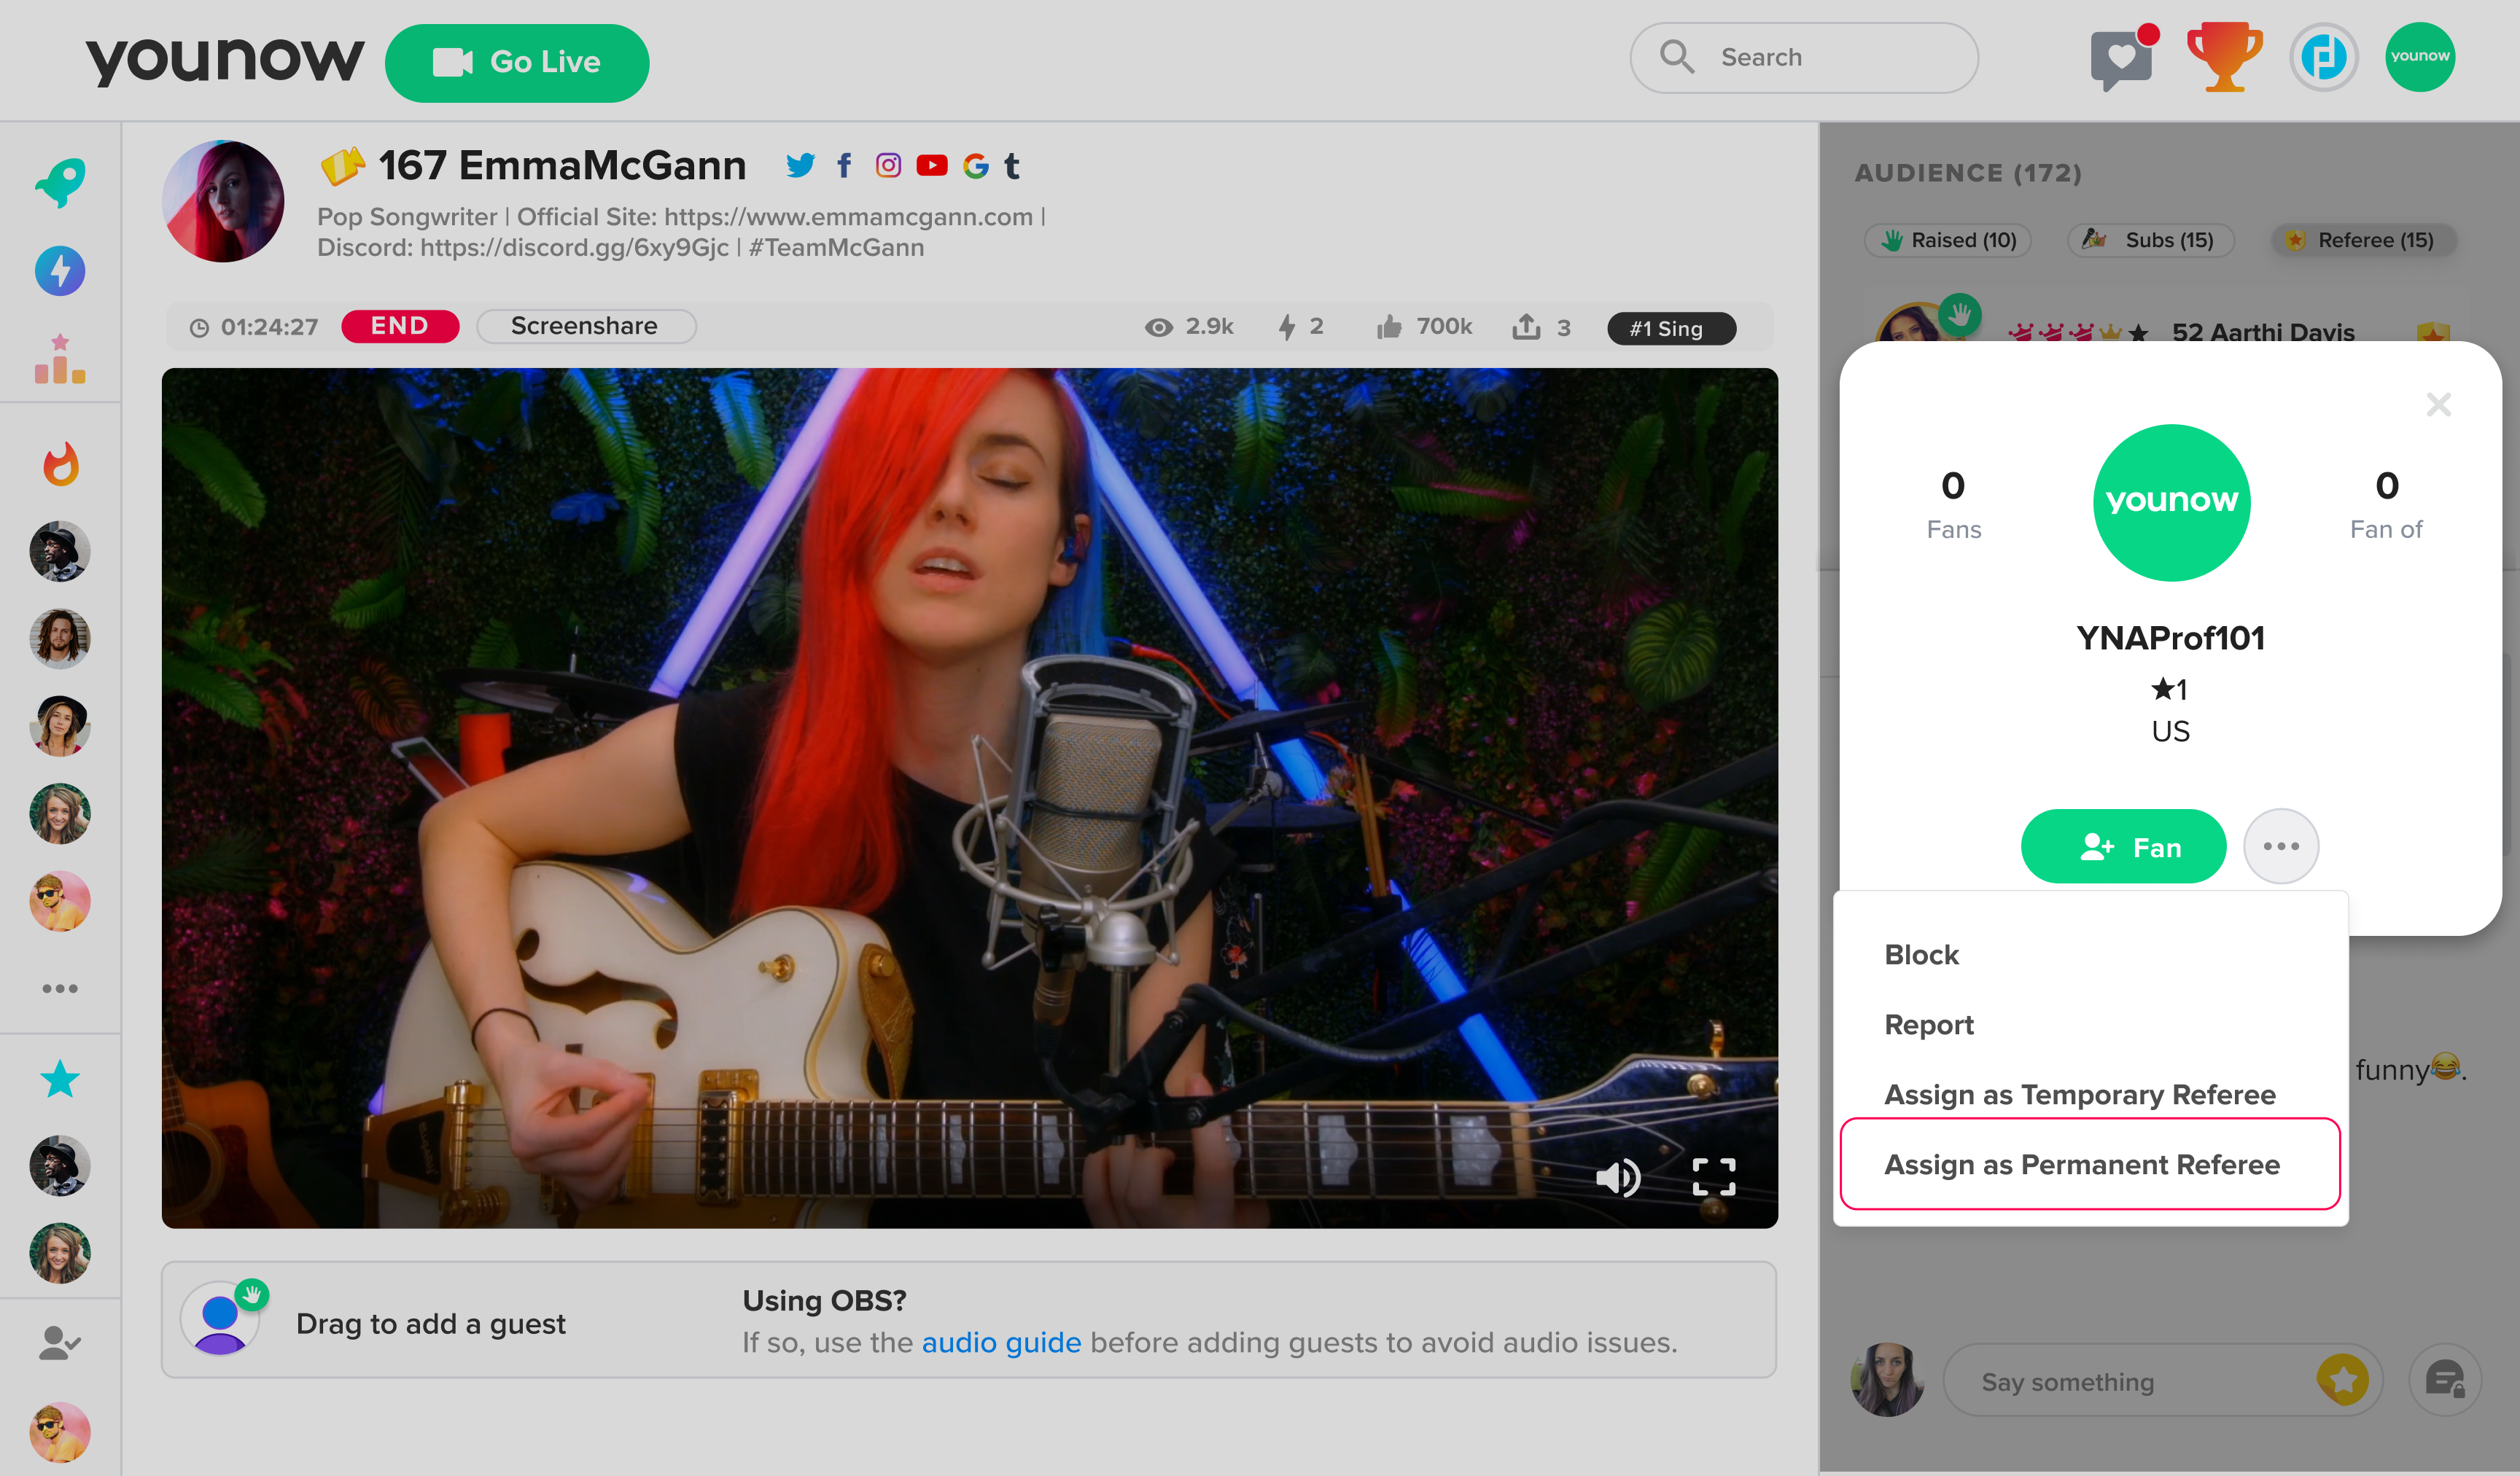Open EmmaMcGann's Instagram icon

click(x=888, y=166)
